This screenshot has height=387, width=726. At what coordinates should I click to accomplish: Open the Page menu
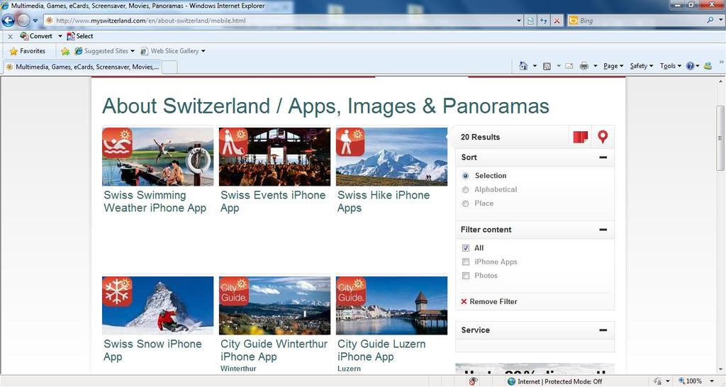tap(613, 66)
